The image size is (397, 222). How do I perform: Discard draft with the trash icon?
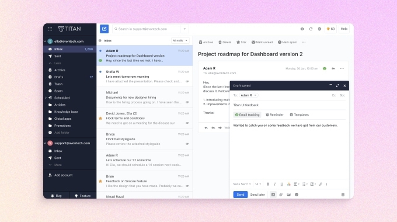(343, 195)
